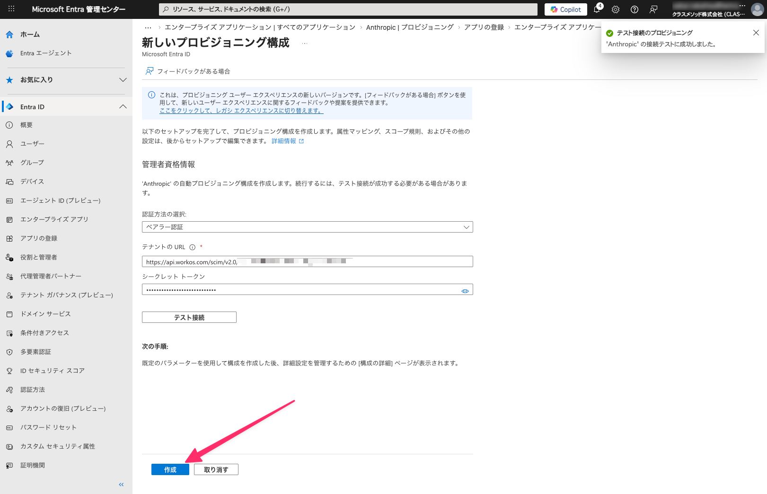Click the feedback icon in top bar
The image size is (767, 494).
(653, 9)
